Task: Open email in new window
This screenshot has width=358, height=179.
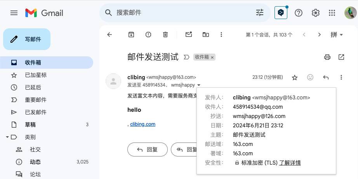Action: coord(341,57)
